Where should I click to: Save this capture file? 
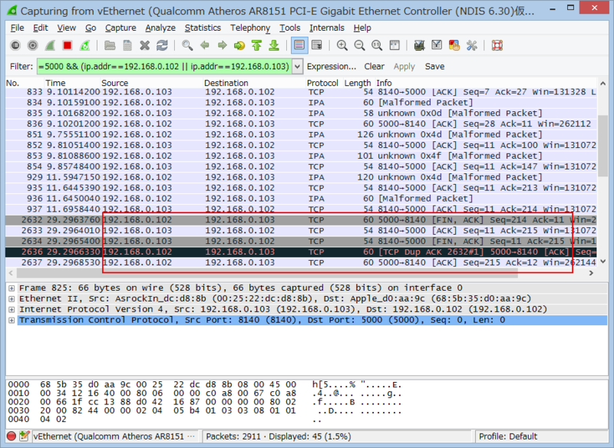pos(127,45)
